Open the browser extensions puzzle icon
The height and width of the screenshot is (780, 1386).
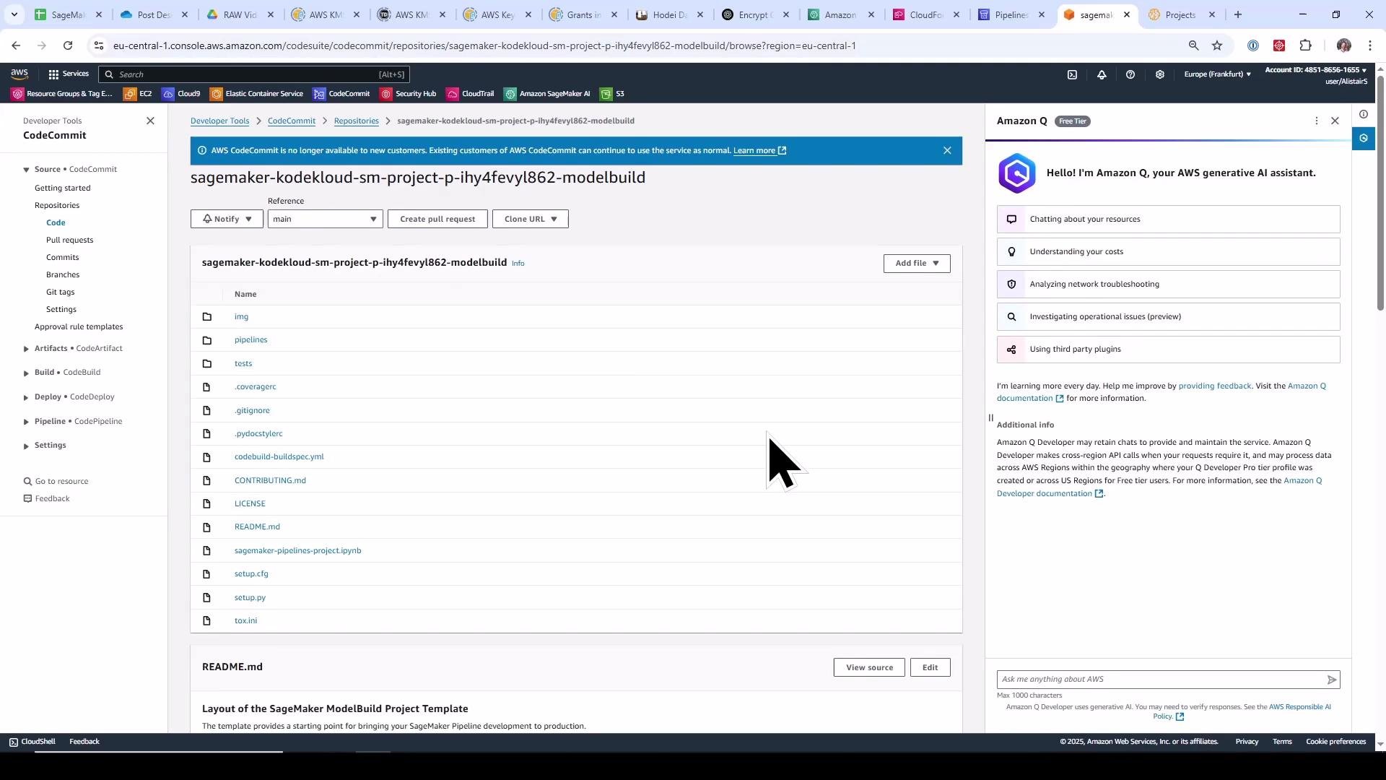pyautogui.click(x=1305, y=45)
